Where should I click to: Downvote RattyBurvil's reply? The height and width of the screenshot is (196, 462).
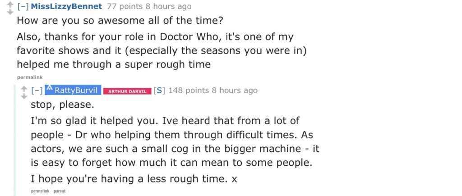point(24,96)
